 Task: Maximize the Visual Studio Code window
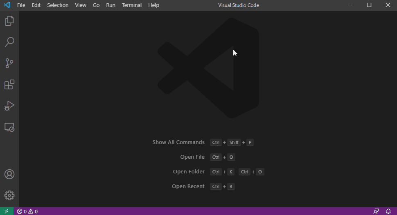369,5
